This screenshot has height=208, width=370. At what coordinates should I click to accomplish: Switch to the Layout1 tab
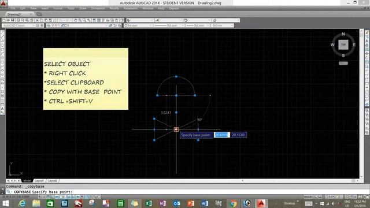(x=39, y=181)
